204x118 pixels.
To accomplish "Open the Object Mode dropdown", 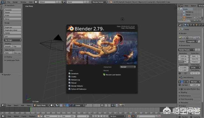I will click(41, 105).
